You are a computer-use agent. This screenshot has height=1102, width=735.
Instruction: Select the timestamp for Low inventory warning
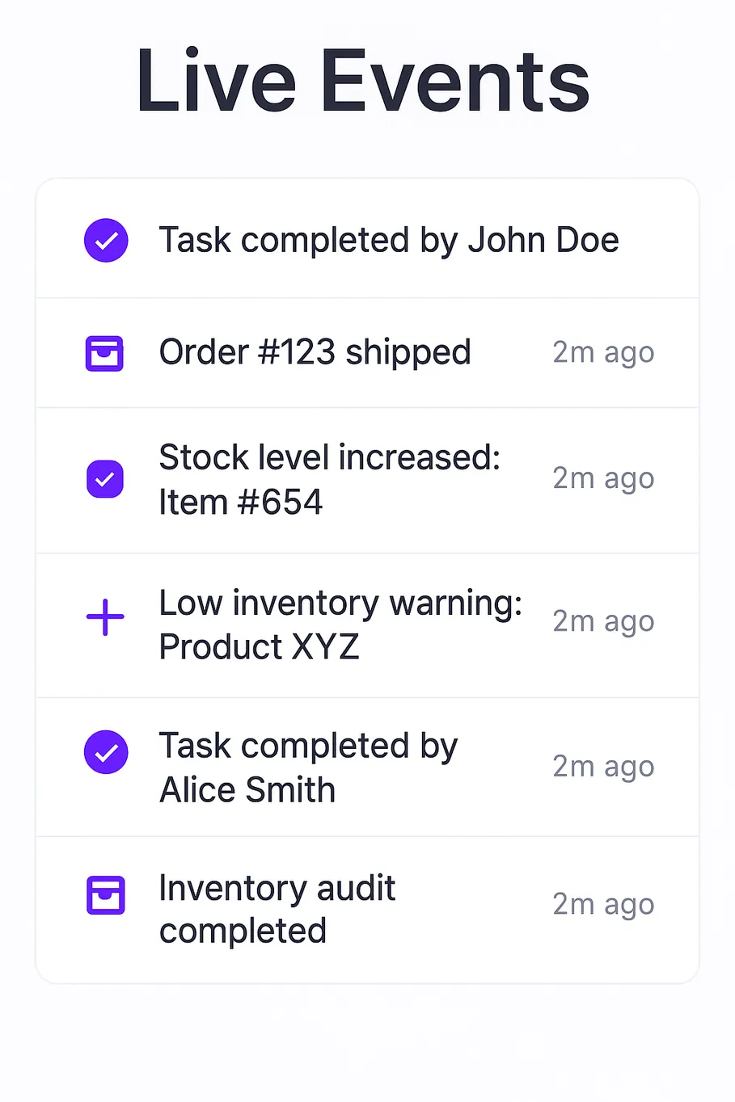[x=603, y=621]
